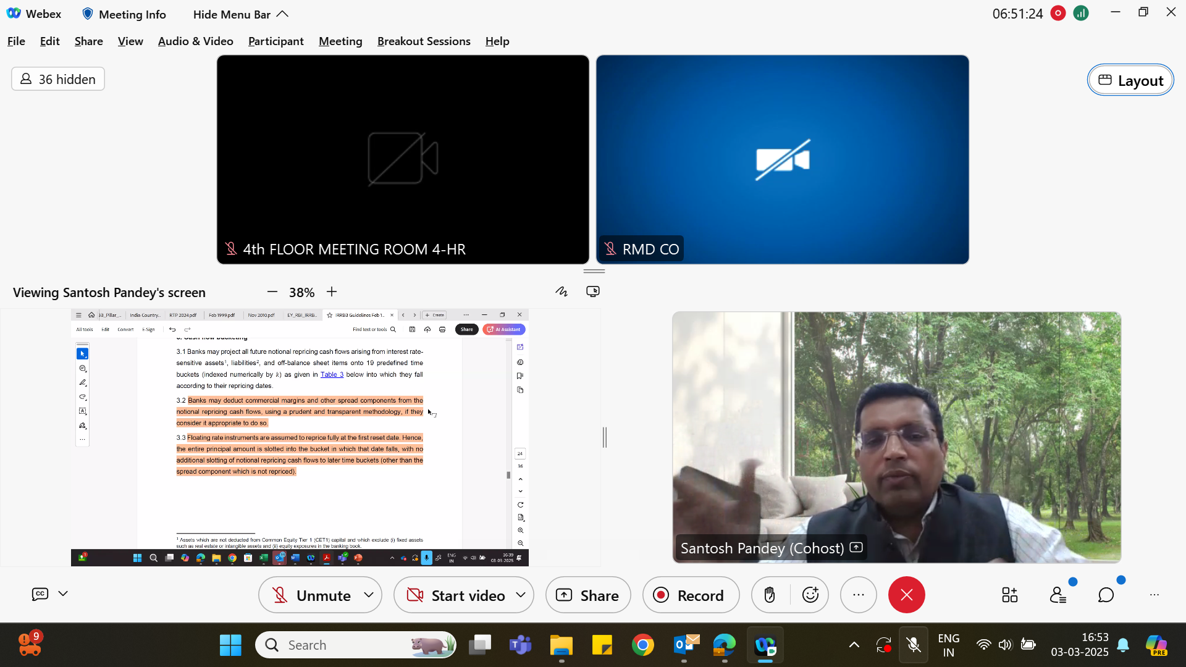The width and height of the screenshot is (1186, 667).
Task: Open Outlook from taskbar
Action: click(684, 645)
